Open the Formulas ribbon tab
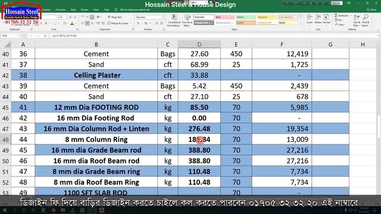Screen dimensions: 381x214 click(x=61, y=10)
